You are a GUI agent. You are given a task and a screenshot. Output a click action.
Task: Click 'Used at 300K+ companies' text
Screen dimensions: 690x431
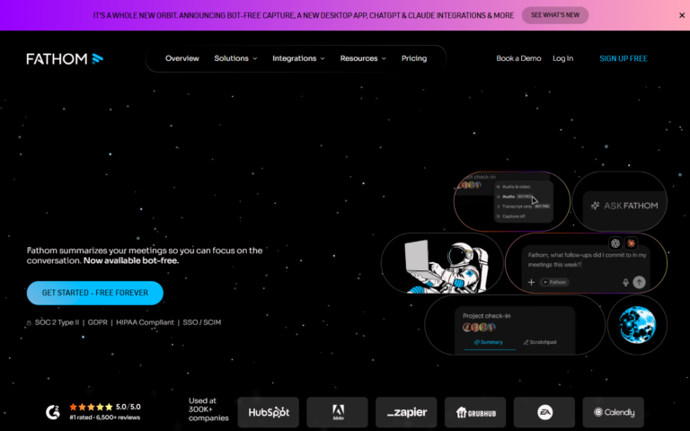click(208, 409)
